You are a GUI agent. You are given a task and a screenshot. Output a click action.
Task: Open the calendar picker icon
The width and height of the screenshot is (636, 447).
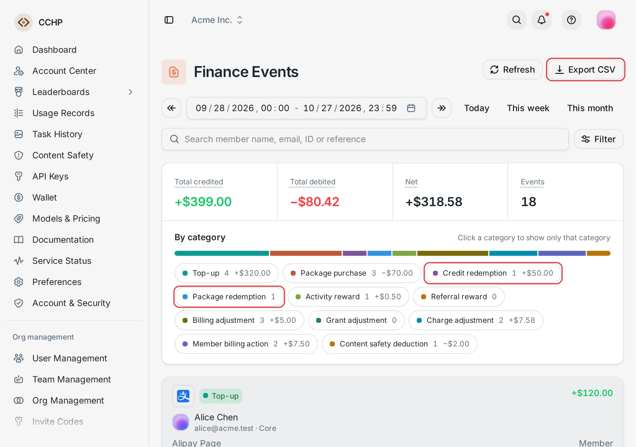(x=411, y=108)
